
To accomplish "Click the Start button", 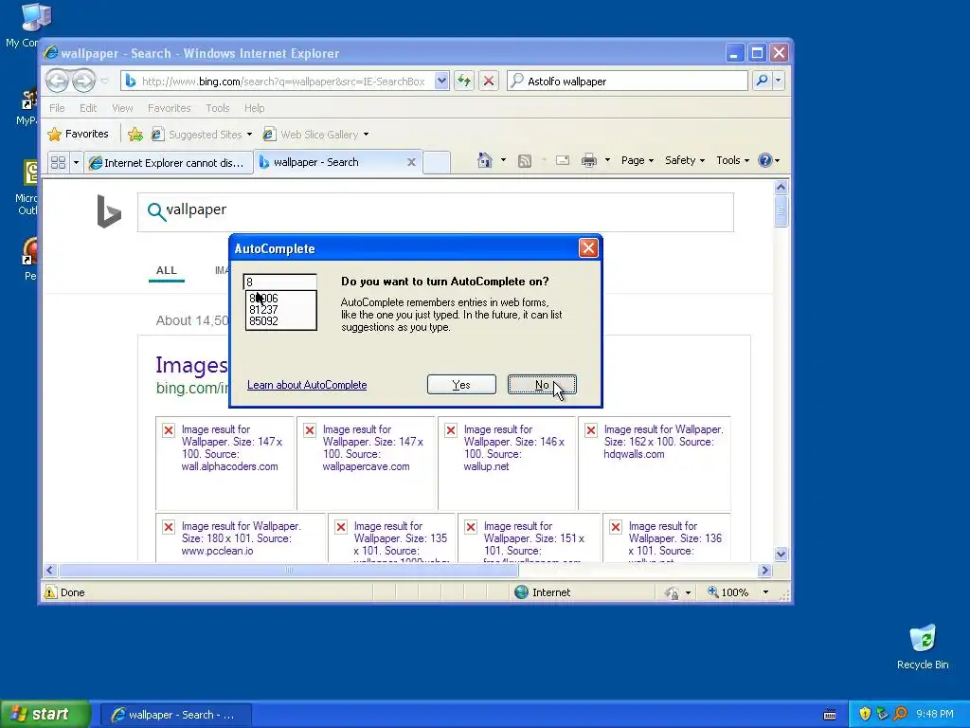I will pos(45,714).
